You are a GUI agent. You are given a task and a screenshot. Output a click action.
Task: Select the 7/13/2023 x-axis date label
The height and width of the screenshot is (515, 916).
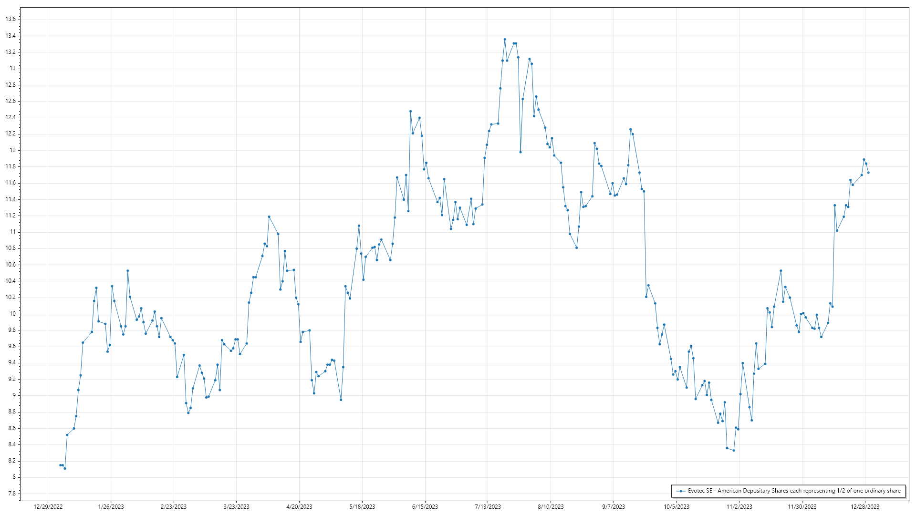click(488, 507)
